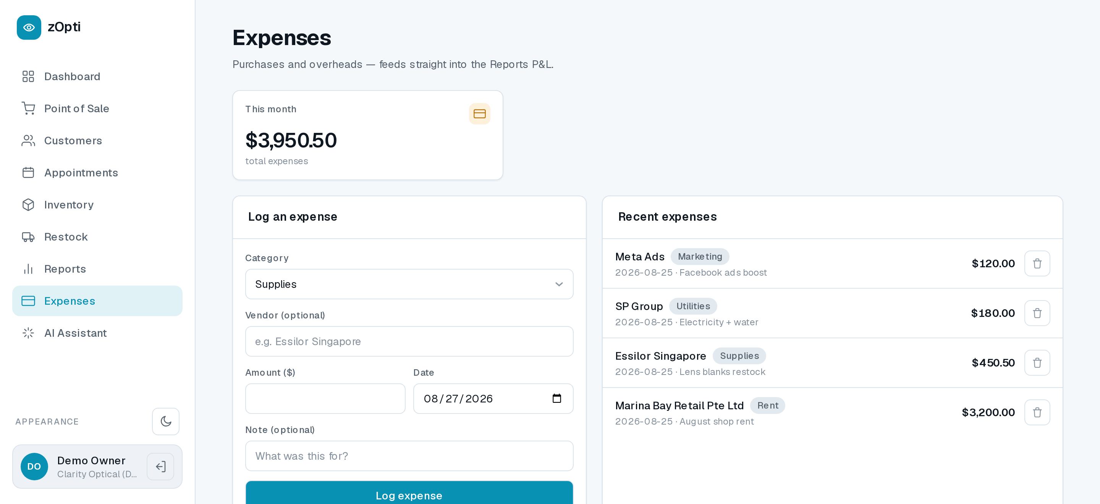Go to Point of Sale
The width and height of the screenshot is (1100, 504).
[97, 108]
